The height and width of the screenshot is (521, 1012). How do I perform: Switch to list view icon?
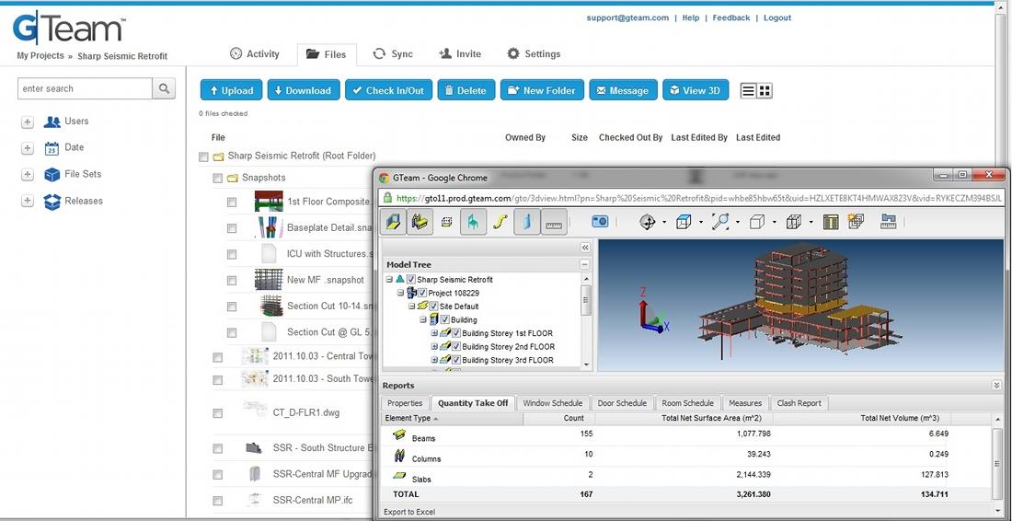coord(748,91)
